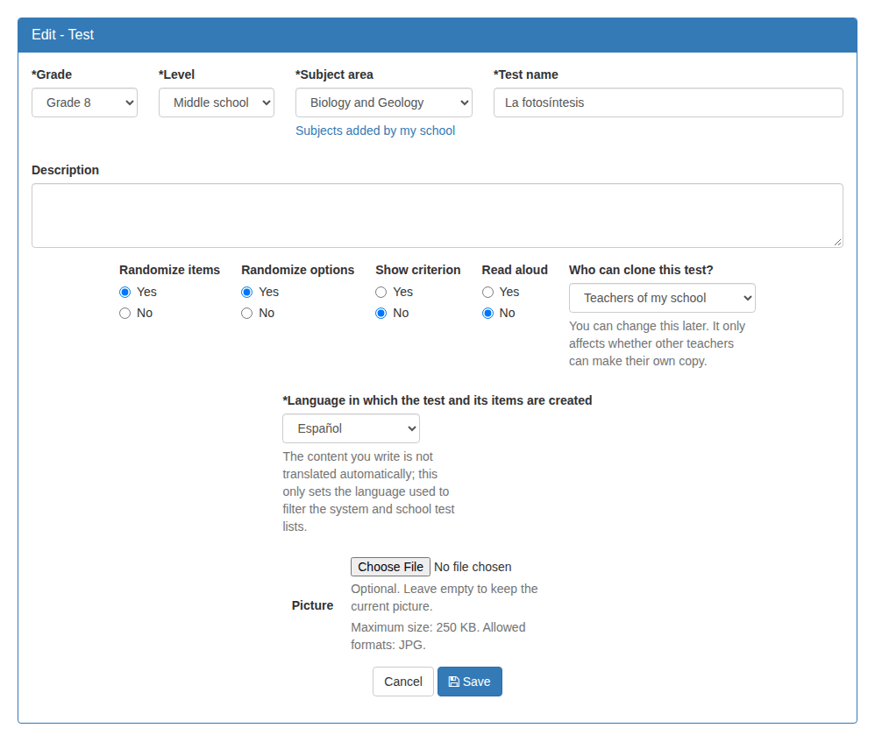Click the Test name input field

click(x=669, y=102)
